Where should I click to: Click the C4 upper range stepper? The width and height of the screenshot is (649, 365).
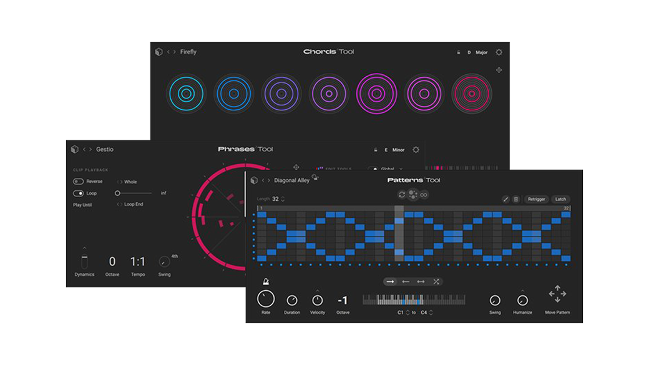click(x=431, y=313)
